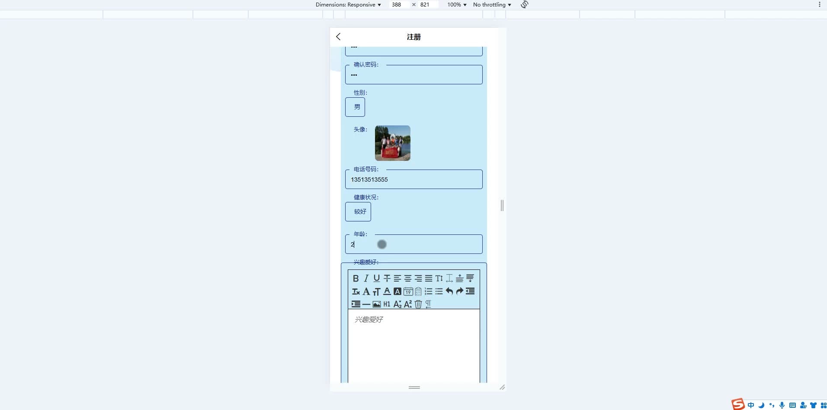The image size is (827, 410).
Task: Toggle underline formatting in the editor
Action: [x=376, y=279]
